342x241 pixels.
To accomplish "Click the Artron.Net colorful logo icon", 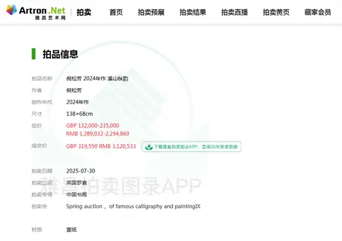I will point(11,10).
